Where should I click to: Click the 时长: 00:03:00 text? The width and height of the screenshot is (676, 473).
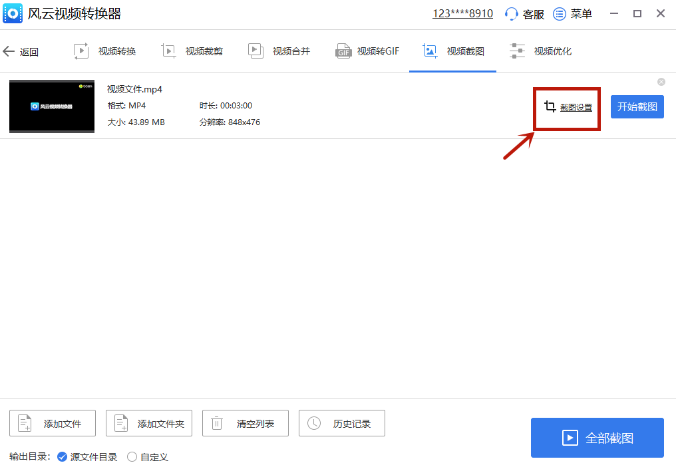click(226, 106)
